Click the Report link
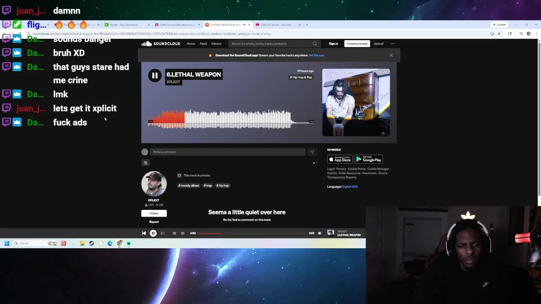The height and width of the screenshot is (304, 541). click(154, 222)
